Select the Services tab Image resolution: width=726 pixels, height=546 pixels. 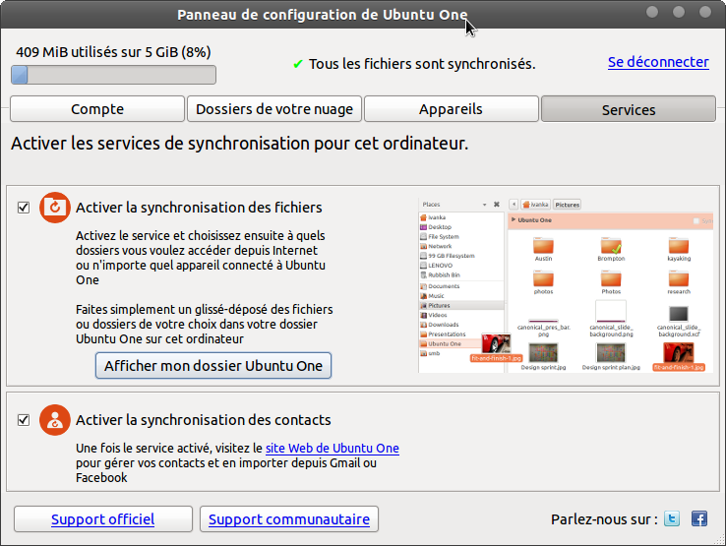629,109
